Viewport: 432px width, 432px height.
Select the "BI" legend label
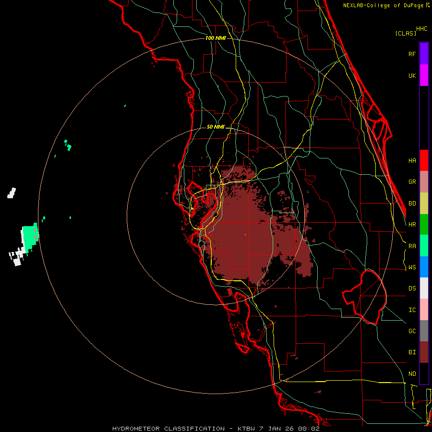pyautogui.click(x=412, y=352)
